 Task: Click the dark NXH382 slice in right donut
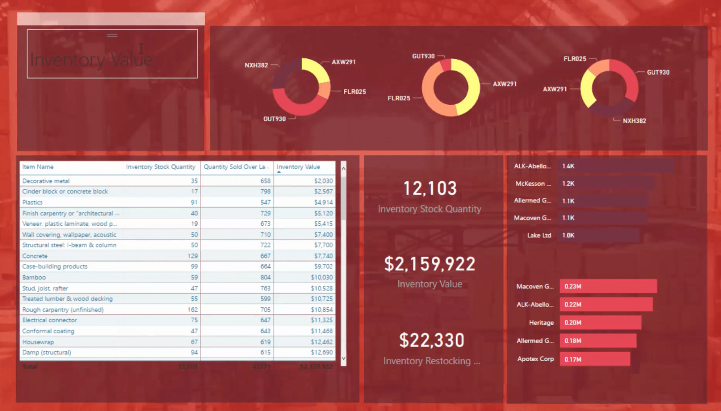[x=612, y=111]
